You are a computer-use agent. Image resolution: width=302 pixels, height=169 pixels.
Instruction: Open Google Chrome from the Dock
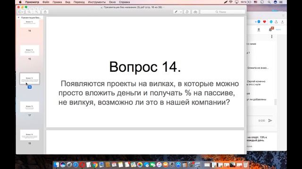coord(95,165)
